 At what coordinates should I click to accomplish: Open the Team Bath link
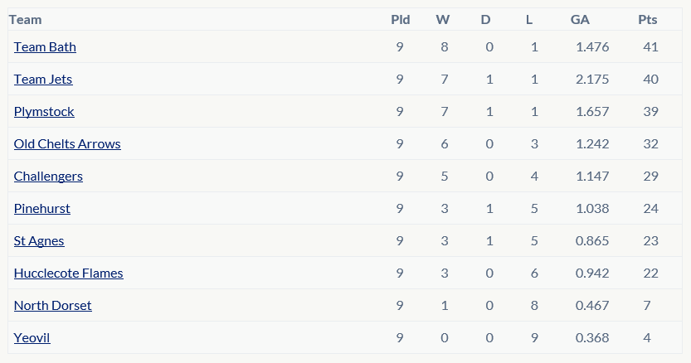click(45, 46)
